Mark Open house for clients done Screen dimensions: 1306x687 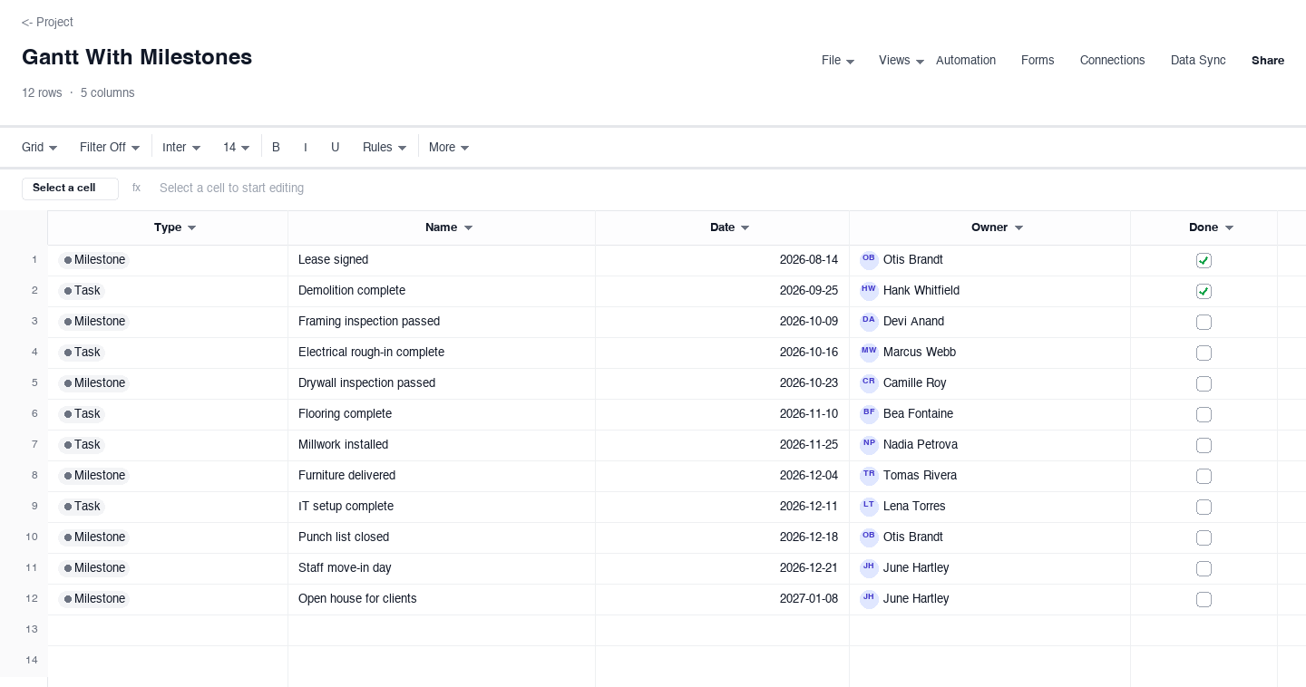[1204, 600]
